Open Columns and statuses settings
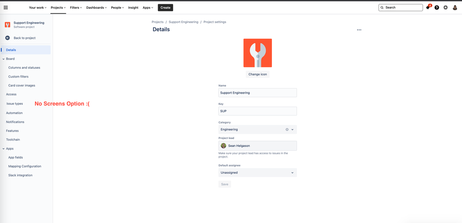 click(24, 68)
